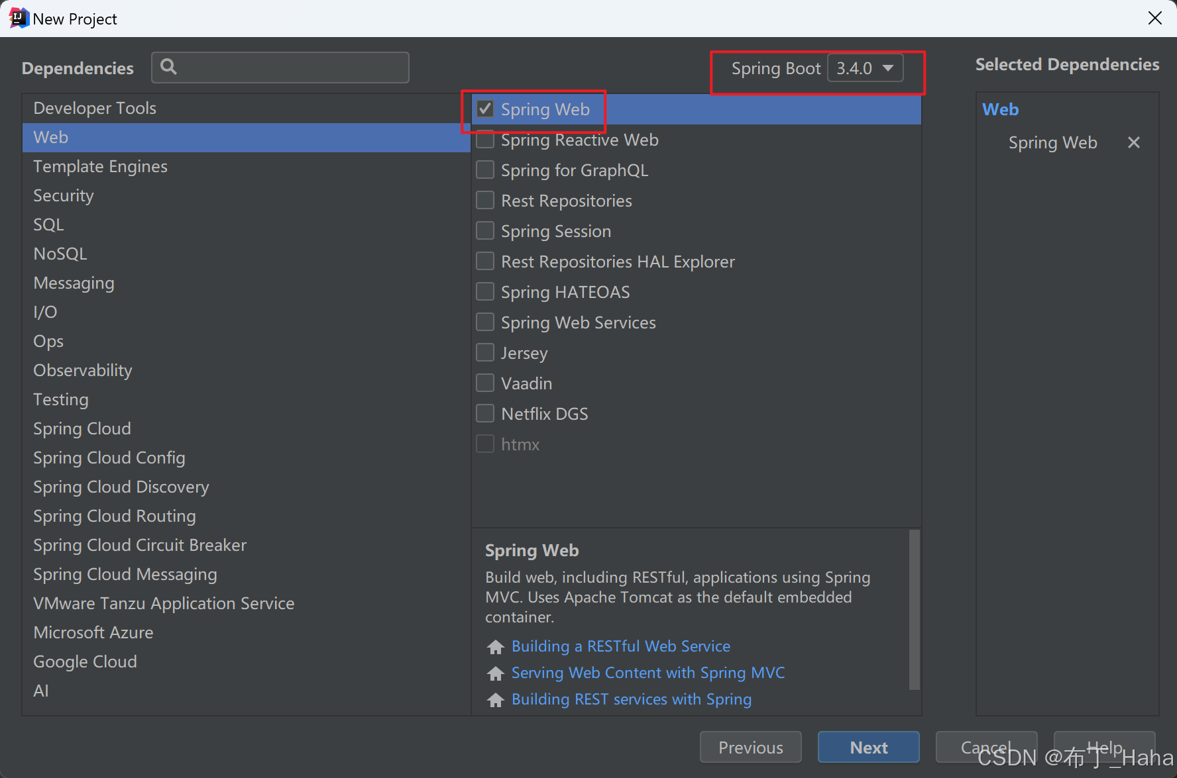1177x778 pixels.
Task: Open Spring Cloud Routing category
Action: (x=246, y=516)
